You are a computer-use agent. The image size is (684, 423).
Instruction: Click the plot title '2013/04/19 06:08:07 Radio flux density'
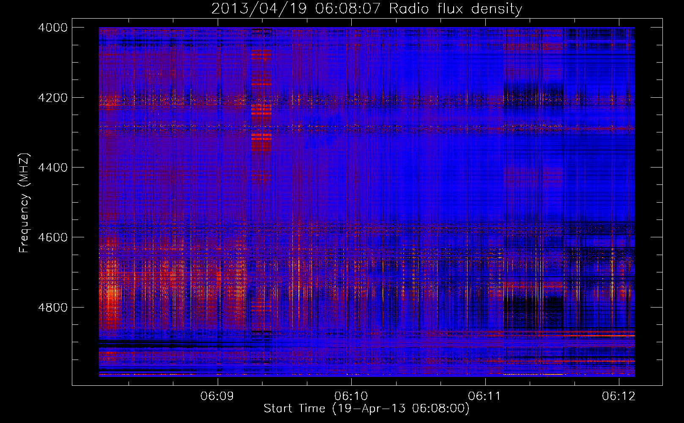pyautogui.click(x=367, y=9)
